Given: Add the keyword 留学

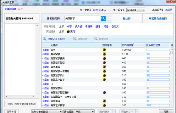Looking at the screenshot, I should point(46,50).
